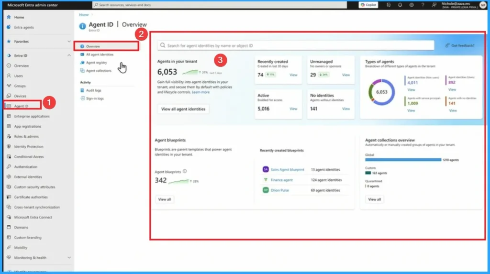Click Microsoft Entra Connect icon
The width and height of the screenshot is (490, 274).
pos(9,217)
